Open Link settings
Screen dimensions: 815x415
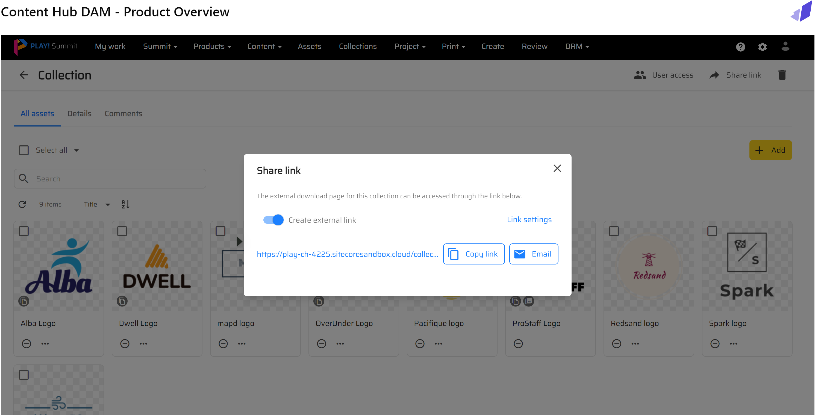coord(529,219)
